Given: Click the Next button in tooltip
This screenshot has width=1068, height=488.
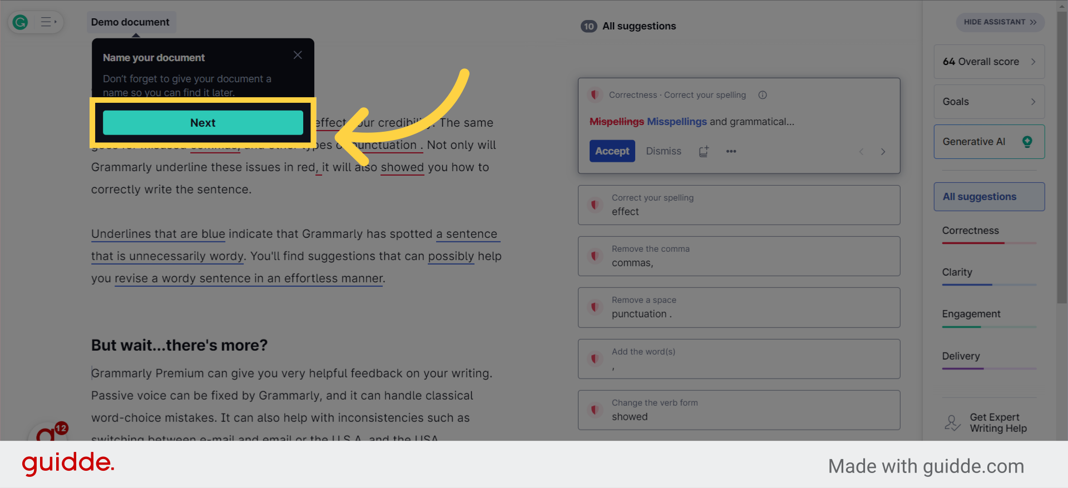Looking at the screenshot, I should (x=203, y=123).
